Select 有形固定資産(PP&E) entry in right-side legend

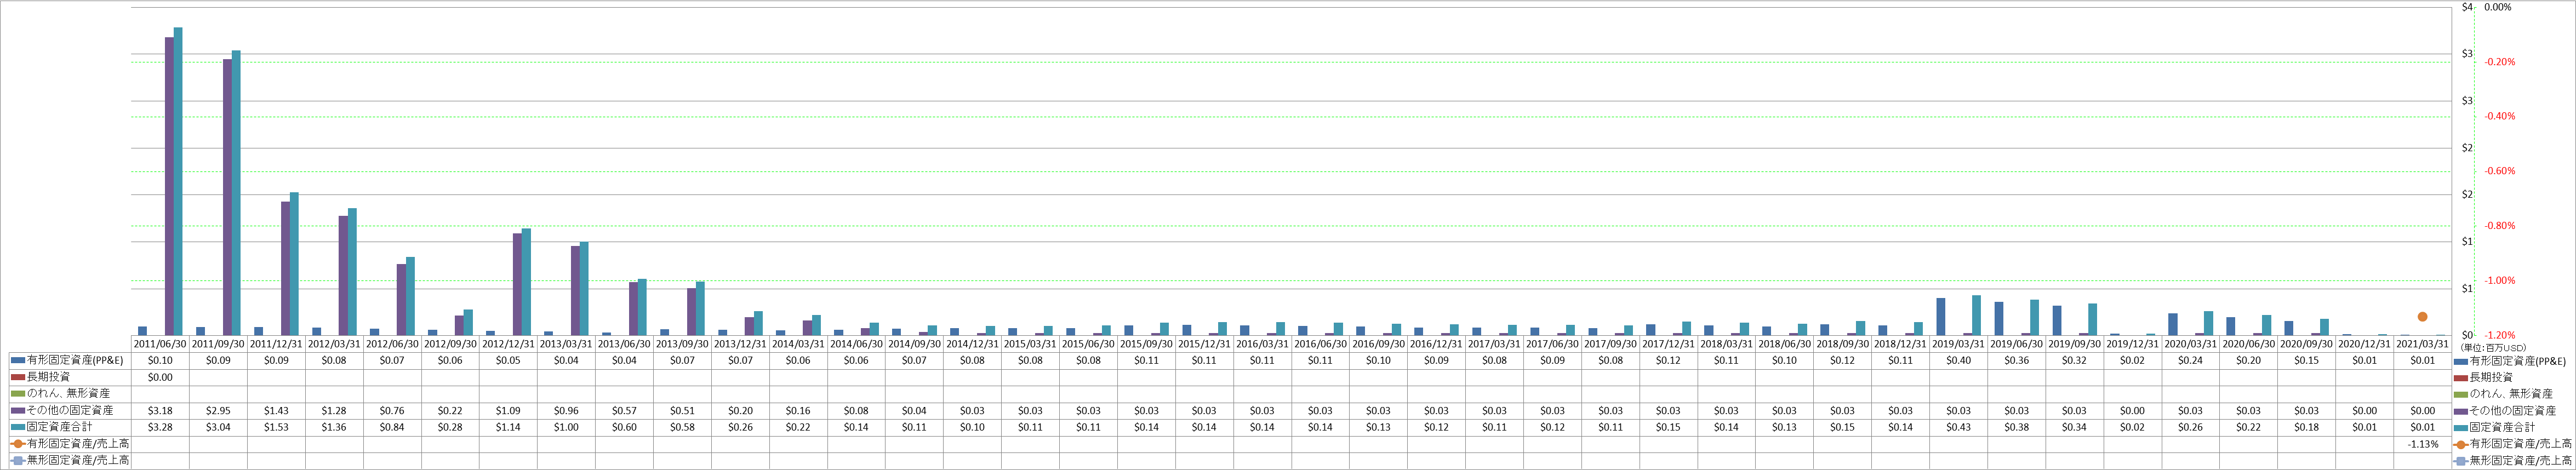pos(2510,361)
